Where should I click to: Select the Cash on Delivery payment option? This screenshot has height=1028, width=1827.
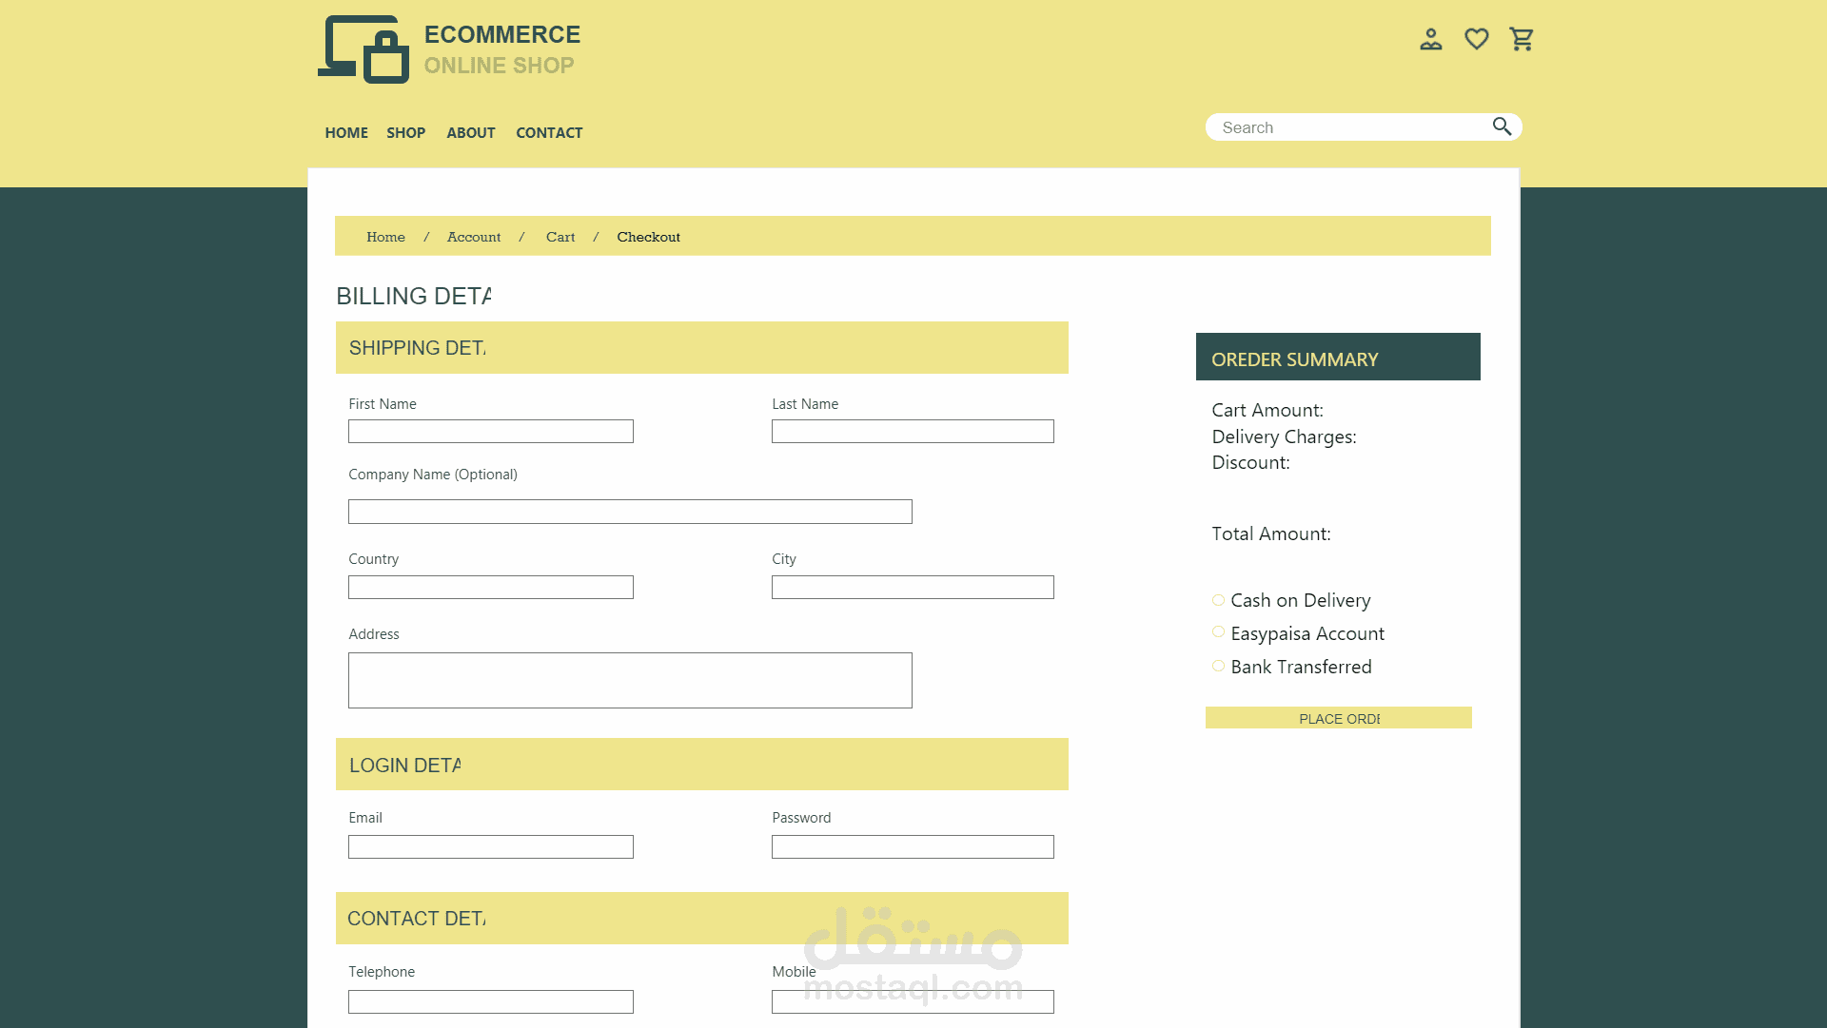point(1217,599)
